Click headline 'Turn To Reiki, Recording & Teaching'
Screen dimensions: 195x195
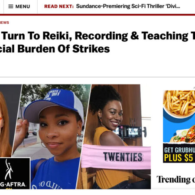pos(97,36)
